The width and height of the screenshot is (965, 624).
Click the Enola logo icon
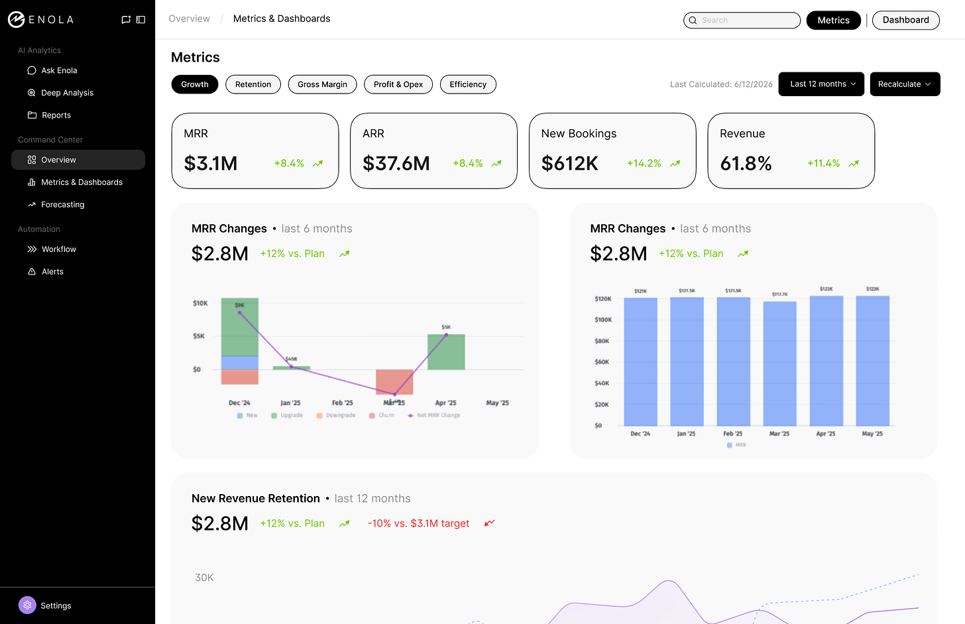(16, 20)
